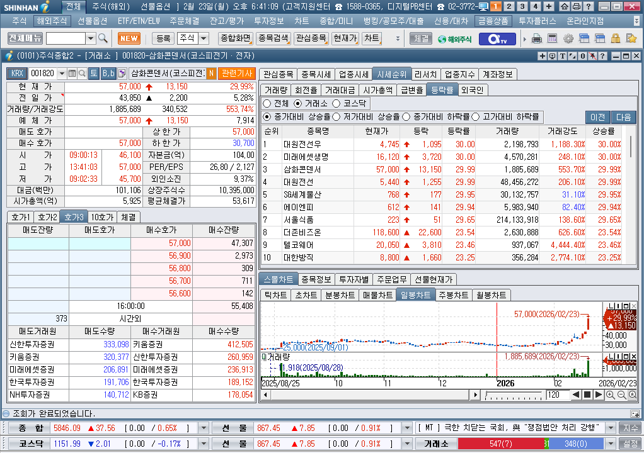This screenshot has height=453, width=644.
Task: Click the 종목검색 toolbar button
Action: (273, 38)
